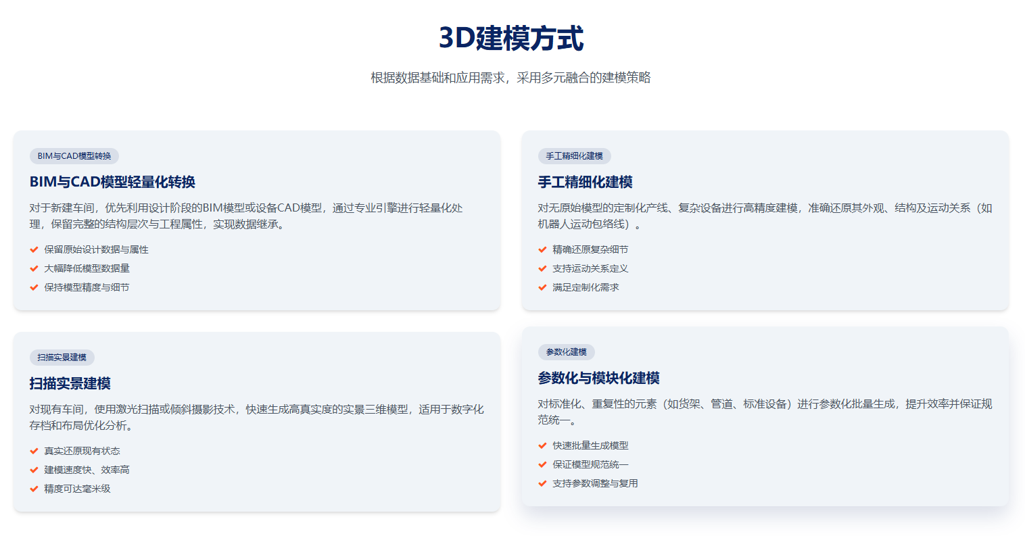The width and height of the screenshot is (1025, 536).
Task: Click the card title BIM与CAD模型轻量化转换
Action: pyautogui.click(x=112, y=182)
